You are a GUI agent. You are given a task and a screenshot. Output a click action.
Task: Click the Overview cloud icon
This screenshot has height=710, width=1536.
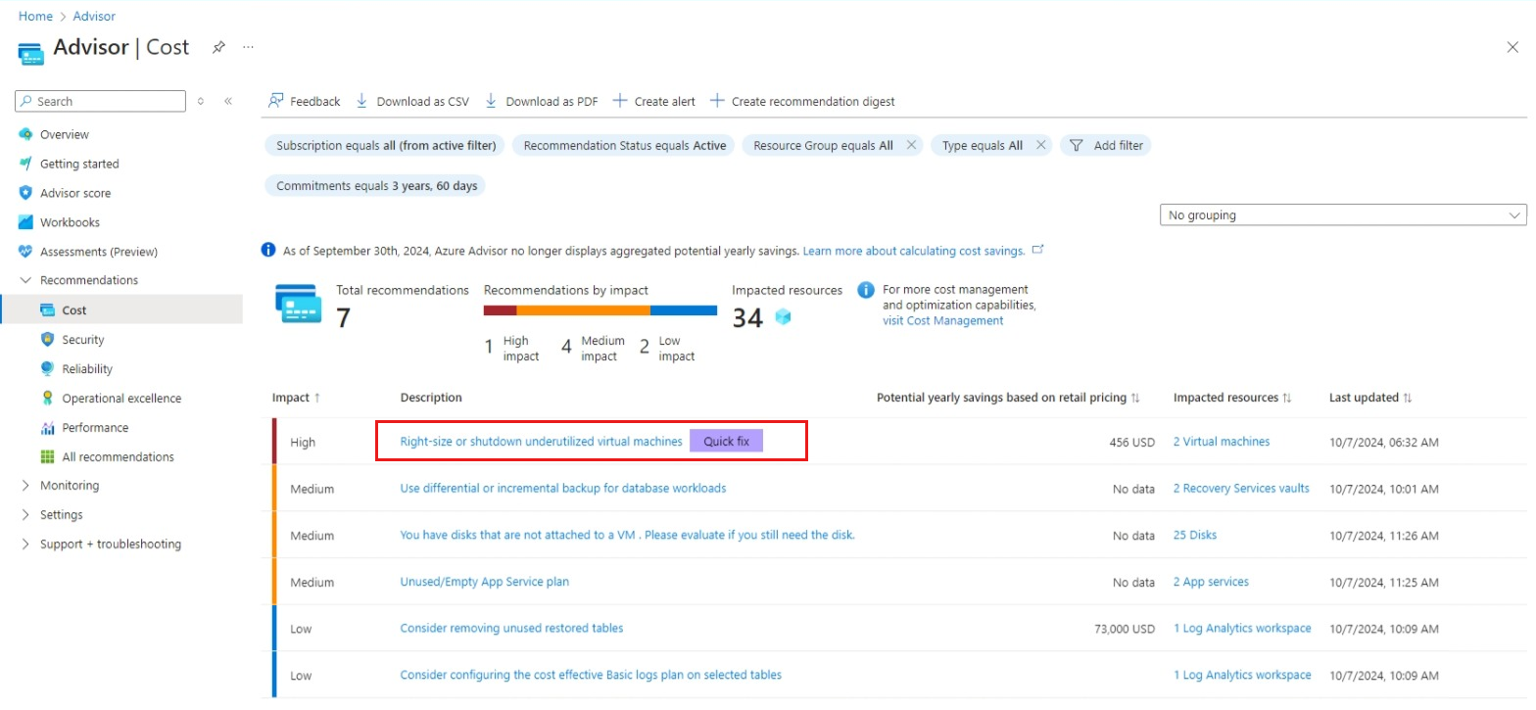pyautogui.click(x=26, y=134)
